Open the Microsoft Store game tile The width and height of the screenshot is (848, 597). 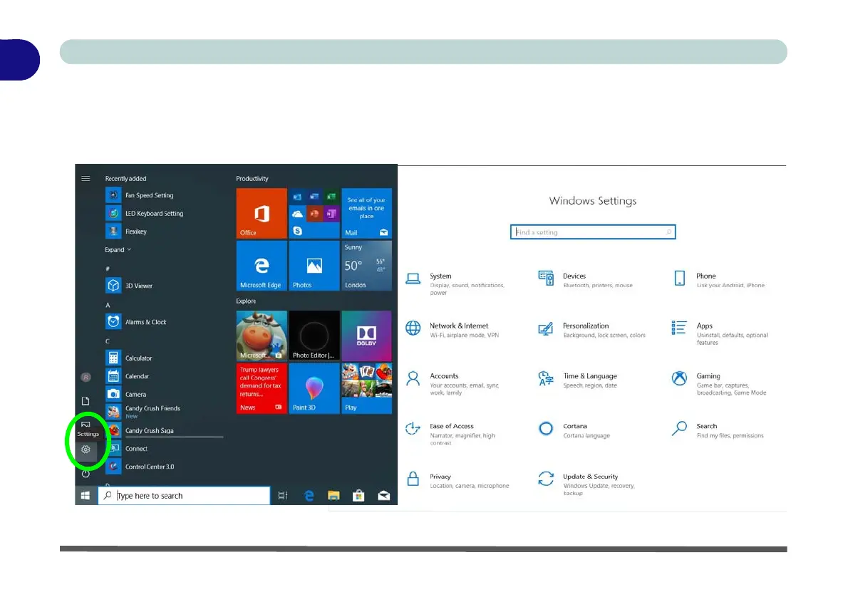tap(262, 336)
